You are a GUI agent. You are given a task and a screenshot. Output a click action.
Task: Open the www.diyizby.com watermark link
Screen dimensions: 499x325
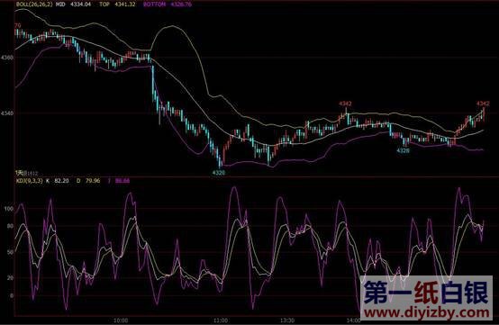pos(426,313)
